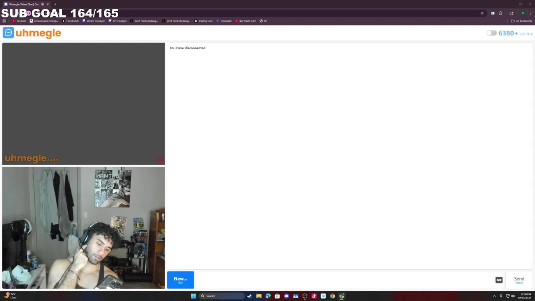Image resolution: width=535 pixels, height=301 pixels.
Task: Close the Uhmegle browser tab
Action: (x=47, y=4)
